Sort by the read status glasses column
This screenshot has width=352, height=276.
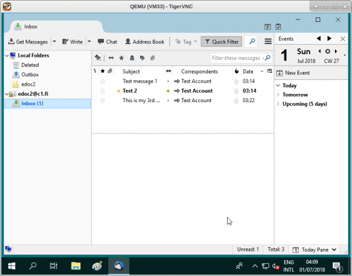(x=168, y=71)
